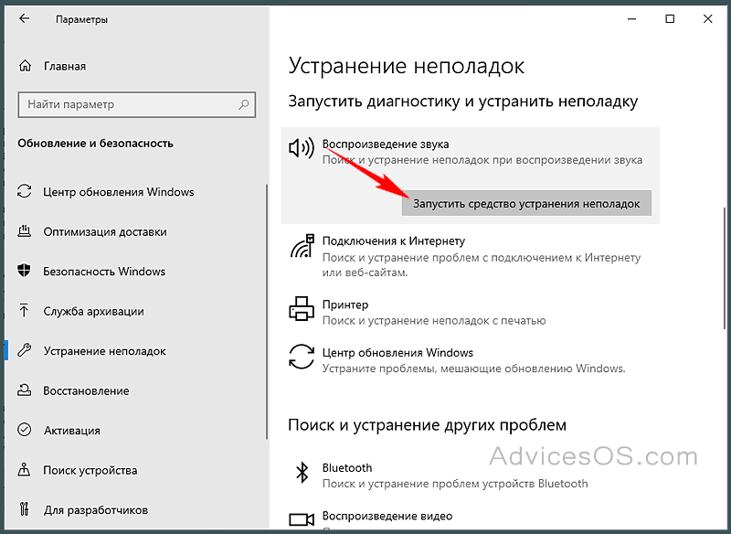Select Оптимизация доставки
The height and width of the screenshot is (534, 731).
pos(105,231)
